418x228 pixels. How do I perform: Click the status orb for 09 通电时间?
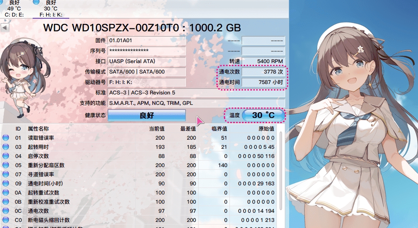pyautogui.click(x=6, y=183)
